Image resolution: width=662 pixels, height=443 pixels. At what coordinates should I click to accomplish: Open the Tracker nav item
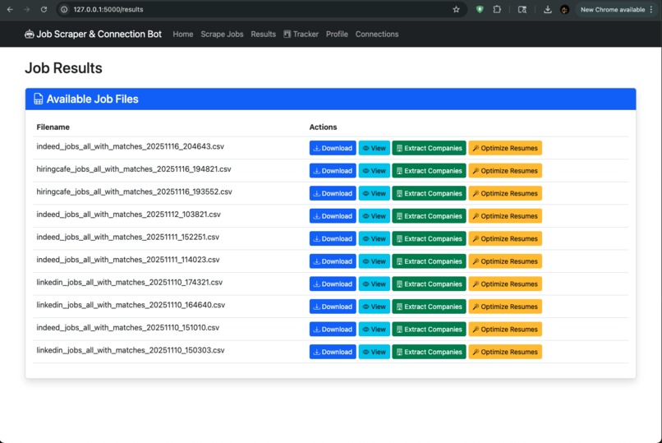(301, 35)
